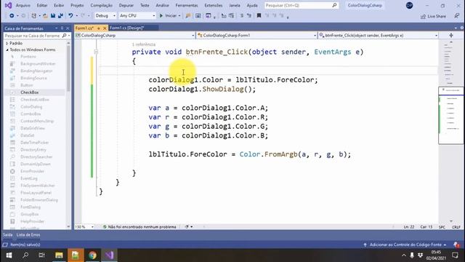Select the Ponteiro toolbox item
Viewport: 465px width, 262px height.
pyautogui.click(x=28, y=57)
